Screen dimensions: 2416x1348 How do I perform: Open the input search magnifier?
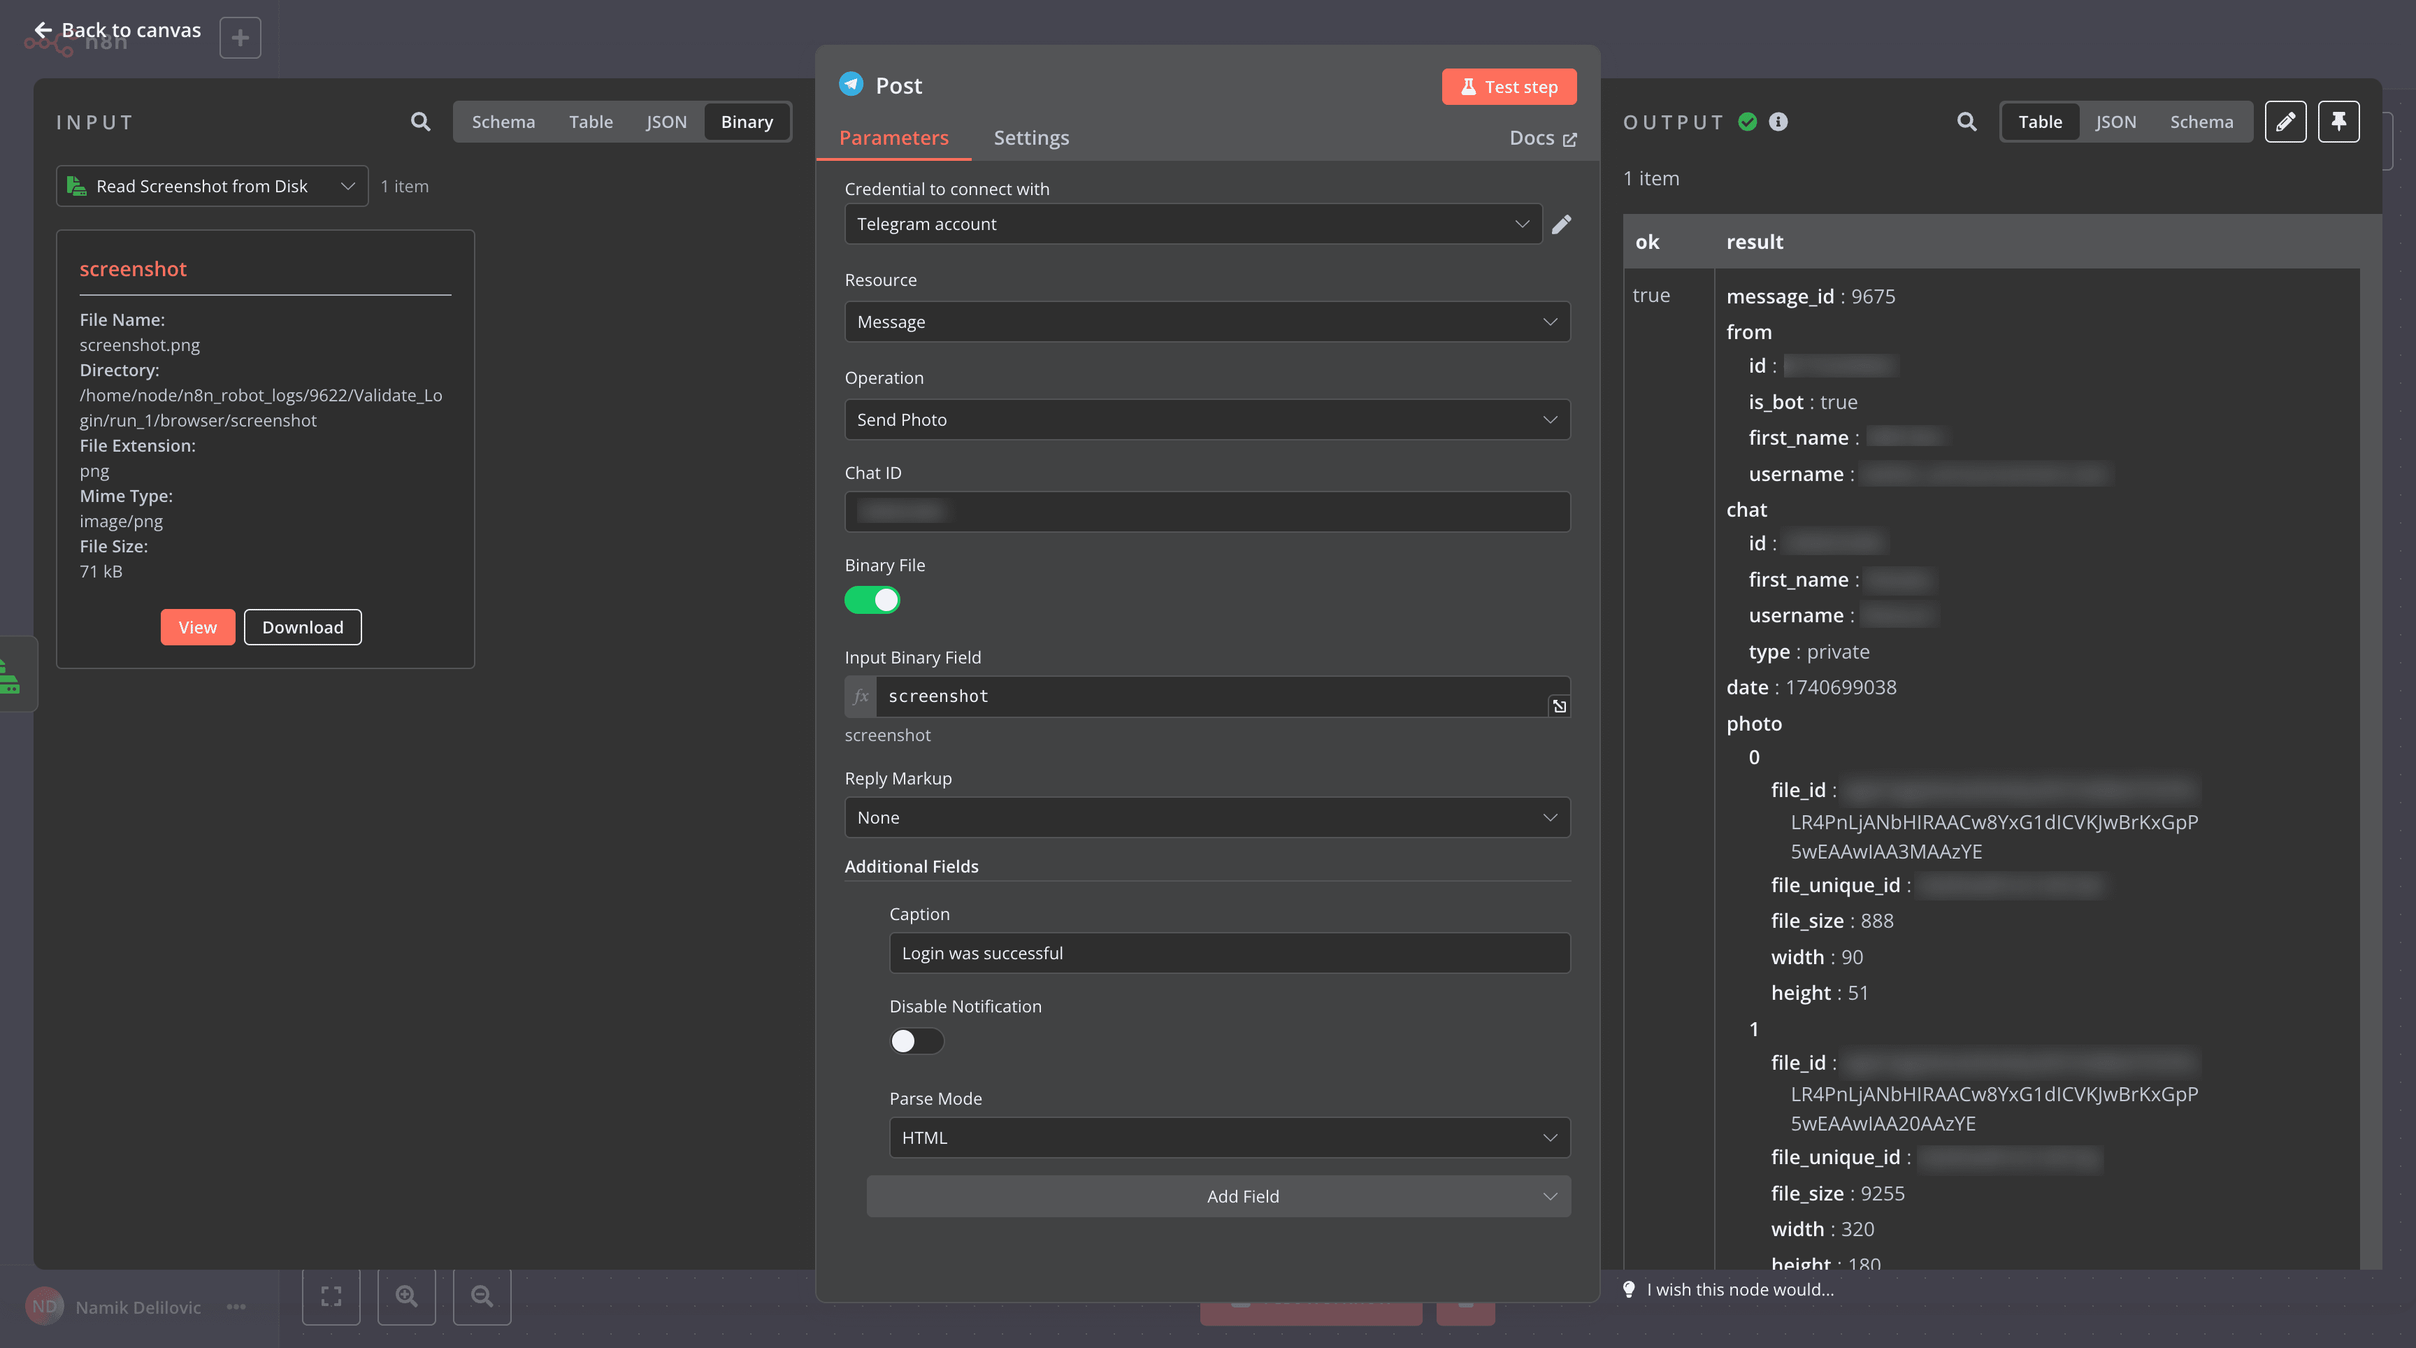(x=419, y=121)
